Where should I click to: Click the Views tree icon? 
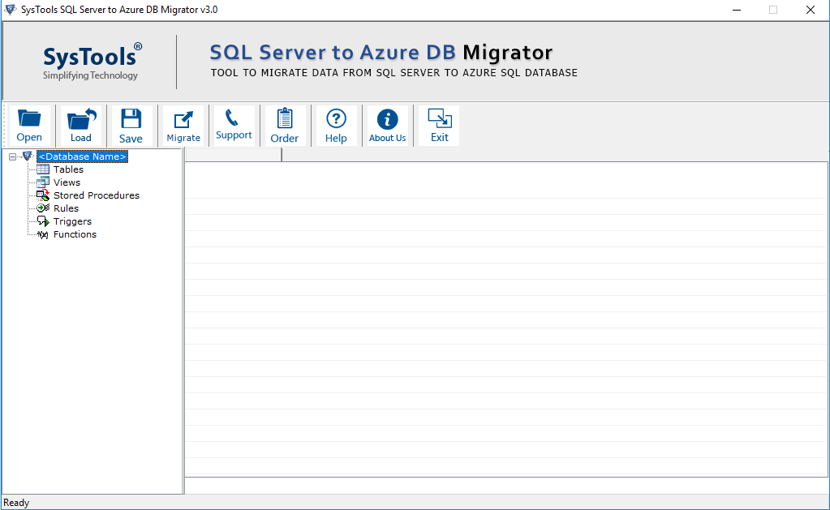(43, 182)
